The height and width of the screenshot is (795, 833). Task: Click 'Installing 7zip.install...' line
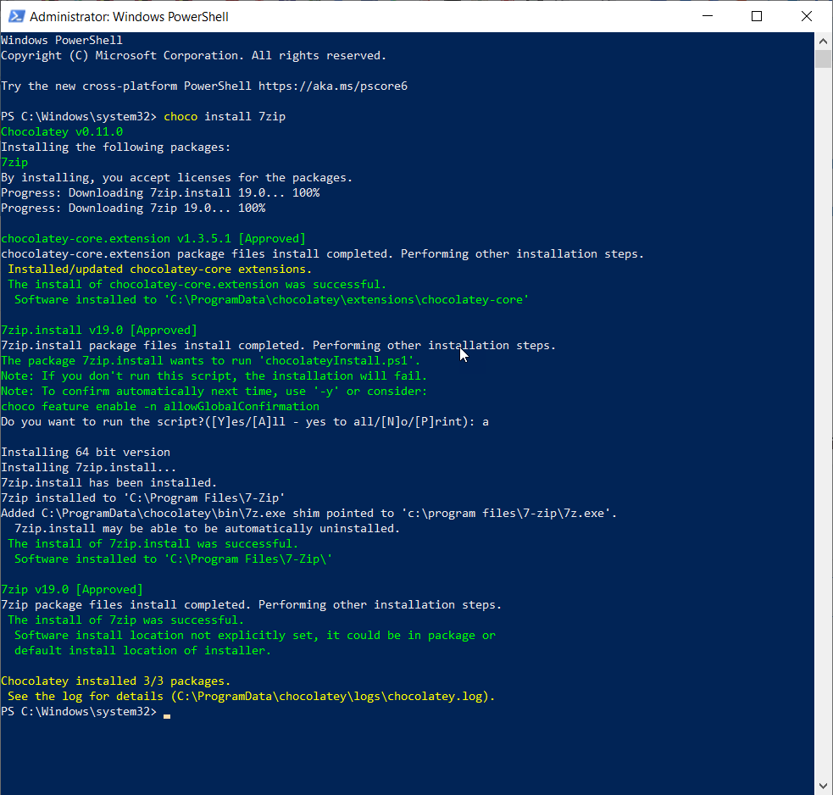point(89,468)
